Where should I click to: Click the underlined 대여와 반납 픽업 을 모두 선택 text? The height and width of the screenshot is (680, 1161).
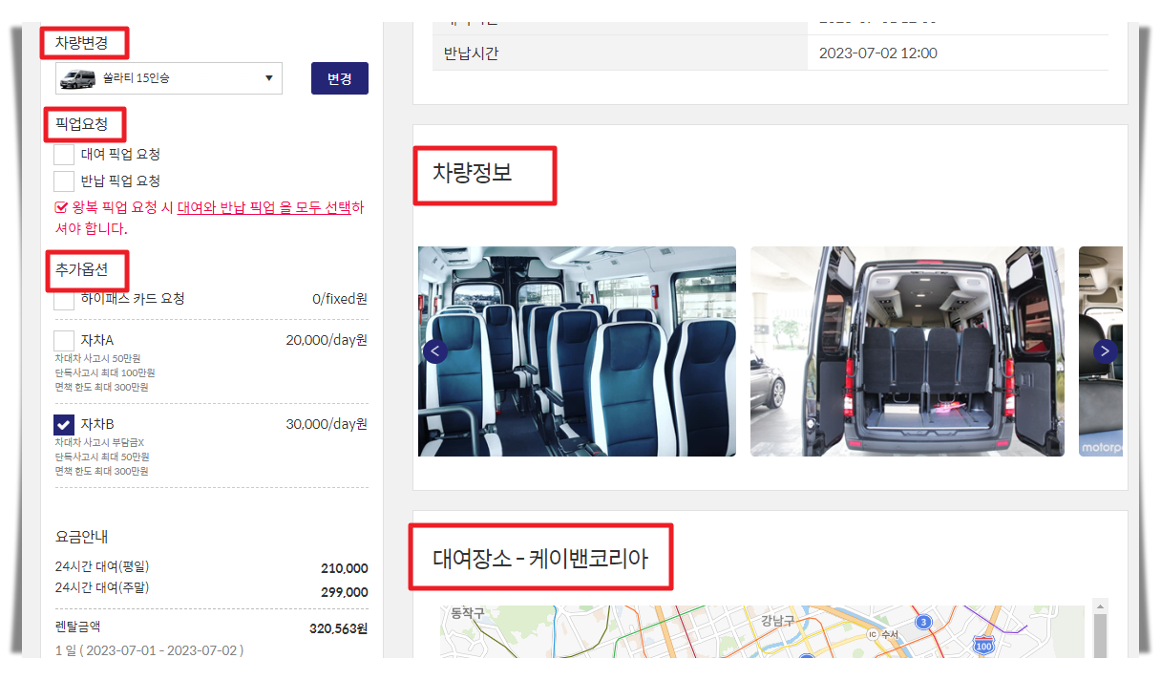(264, 208)
